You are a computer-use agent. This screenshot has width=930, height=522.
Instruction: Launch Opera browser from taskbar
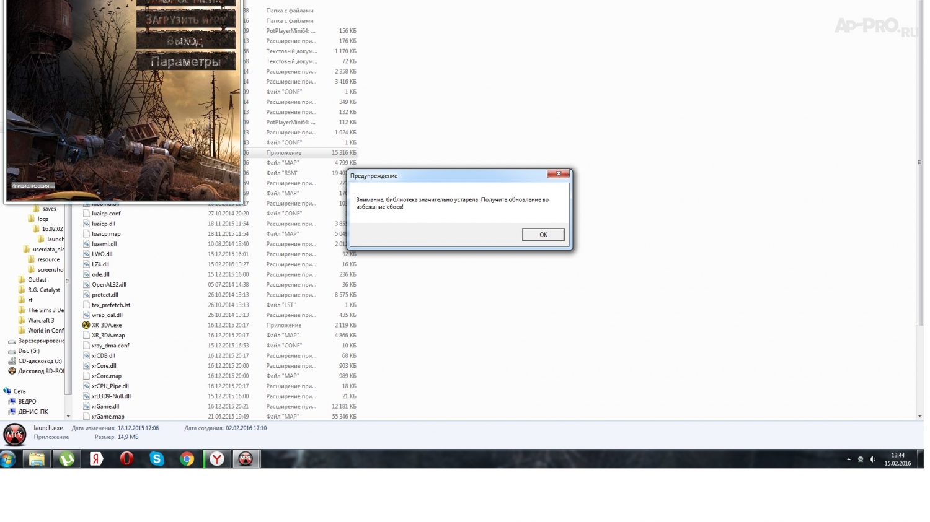click(x=126, y=459)
